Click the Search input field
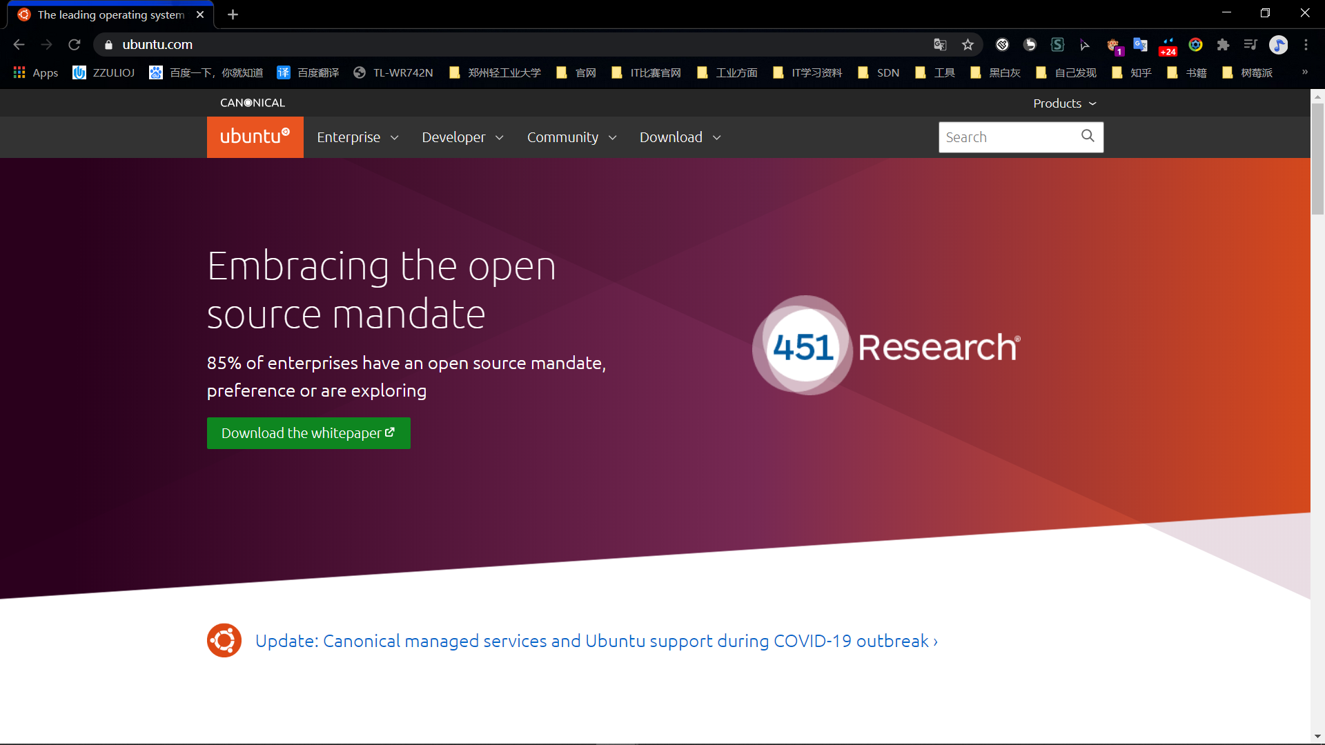The height and width of the screenshot is (745, 1325). coord(1008,137)
